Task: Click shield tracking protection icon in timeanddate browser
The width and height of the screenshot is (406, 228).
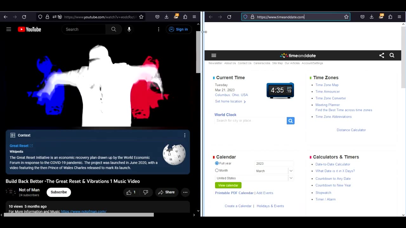Action: (x=245, y=17)
